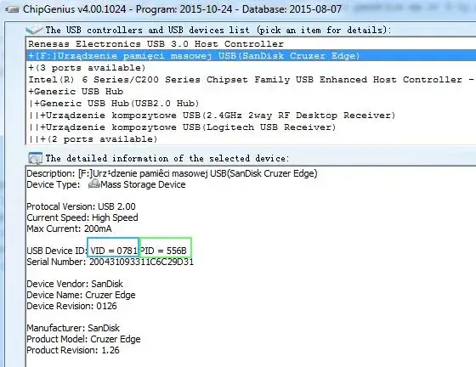This screenshot has height=367, width=476.
Task: Select the SanDisk Cruzer Edge device row
Action: tap(251, 56)
